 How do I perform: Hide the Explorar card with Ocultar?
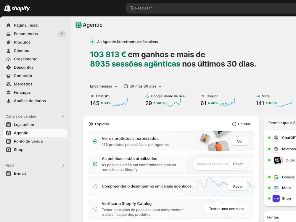click(241, 124)
